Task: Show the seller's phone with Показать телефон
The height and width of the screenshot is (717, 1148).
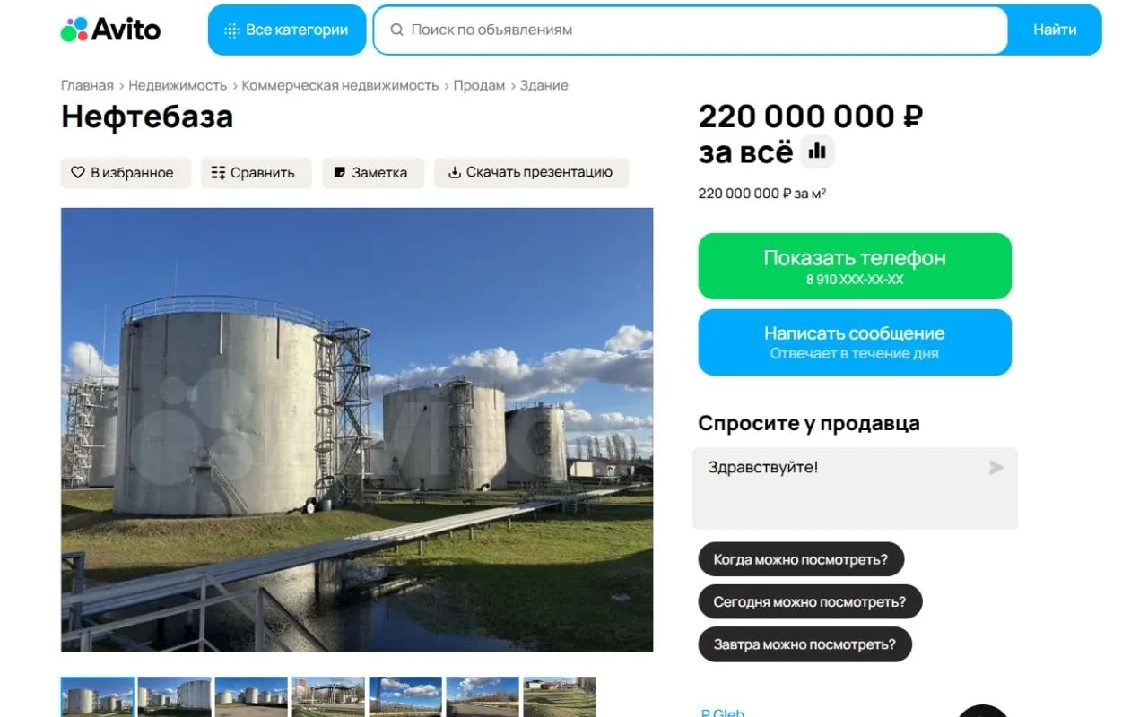Action: [855, 266]
